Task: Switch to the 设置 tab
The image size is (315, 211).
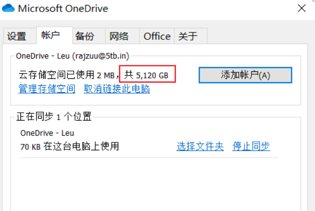Action: click(x=17, y=36)
